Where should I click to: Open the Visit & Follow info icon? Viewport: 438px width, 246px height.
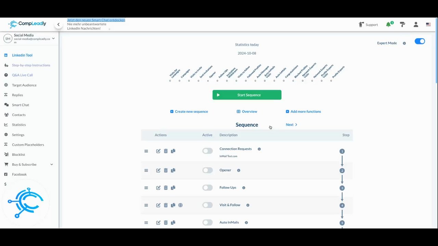(x=248, y=205)
